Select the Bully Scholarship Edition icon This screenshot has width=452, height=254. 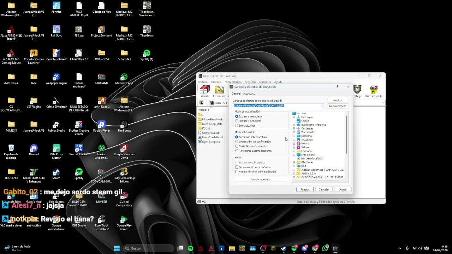click(x=124, y=175)
